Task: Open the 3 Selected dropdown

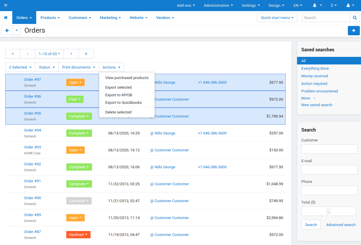Action: [20, 67]
